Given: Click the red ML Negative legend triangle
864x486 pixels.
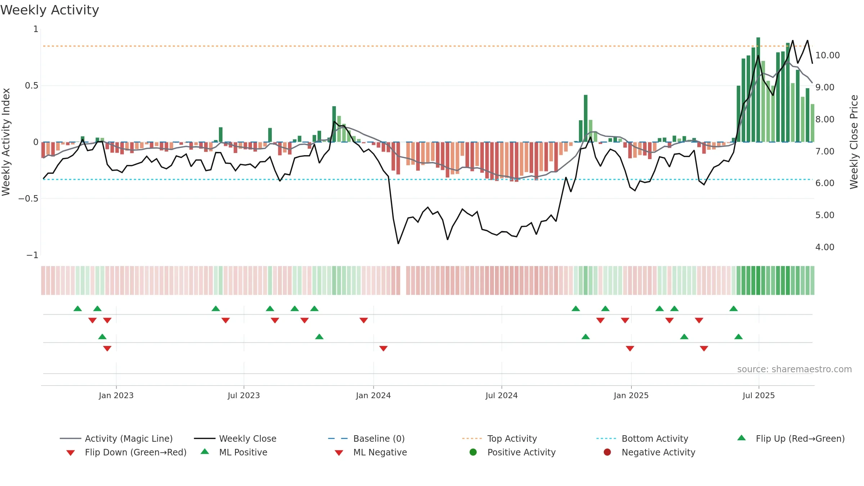Looking at the screenshot, I should click(339, 453).
